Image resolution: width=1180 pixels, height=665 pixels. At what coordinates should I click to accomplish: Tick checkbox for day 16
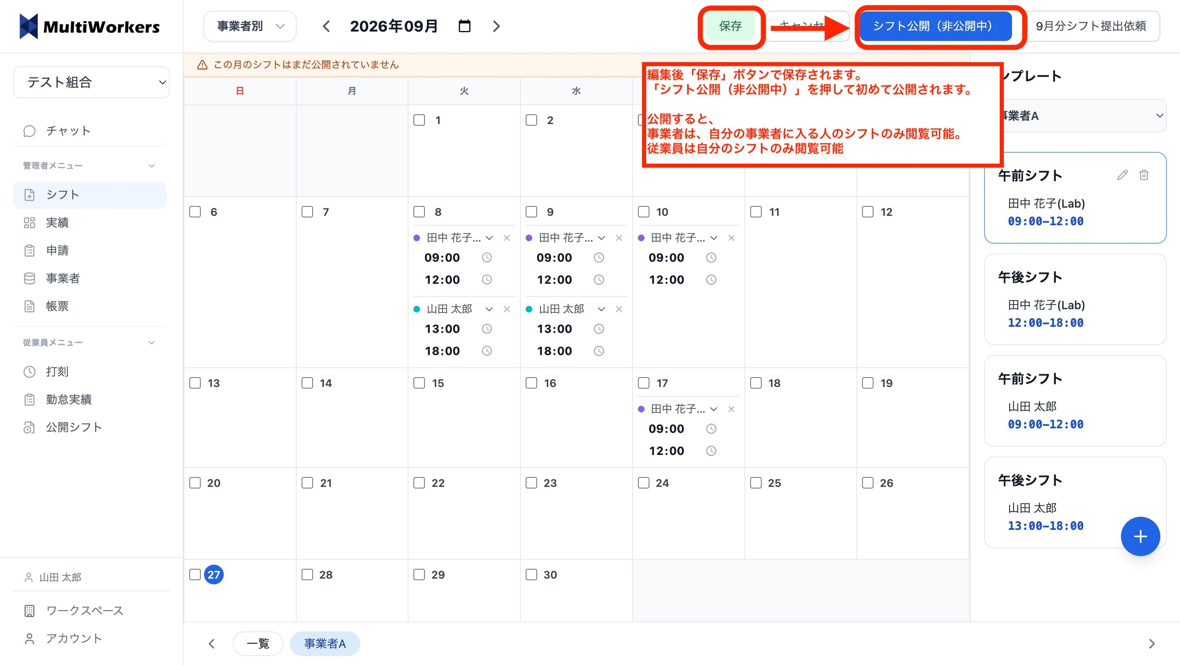(531, 383)
